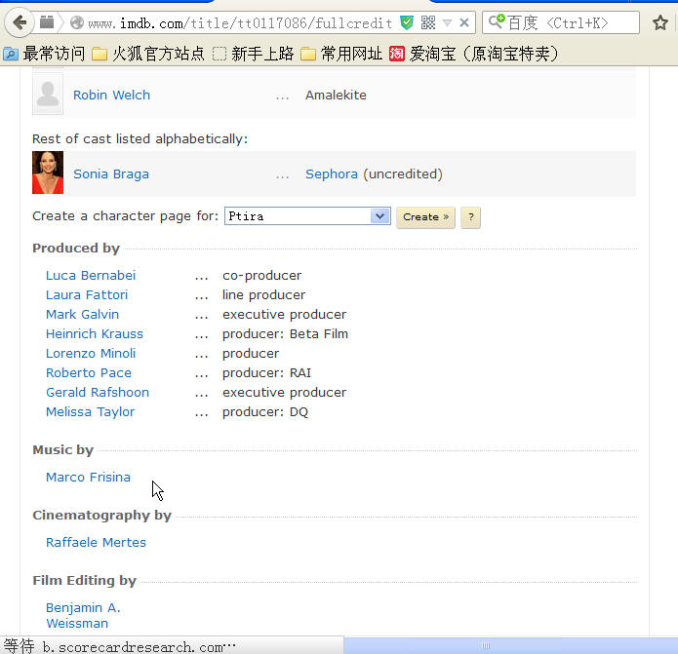Stop page loading with the X button
678x654 pixels.
coord(464,22)
